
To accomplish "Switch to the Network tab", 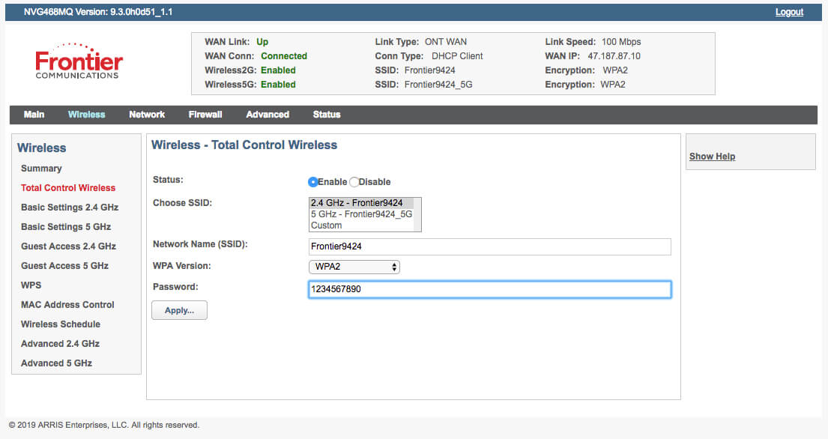I will [146, 114].
